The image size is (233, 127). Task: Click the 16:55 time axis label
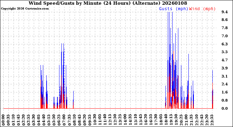tap(151, 120)
